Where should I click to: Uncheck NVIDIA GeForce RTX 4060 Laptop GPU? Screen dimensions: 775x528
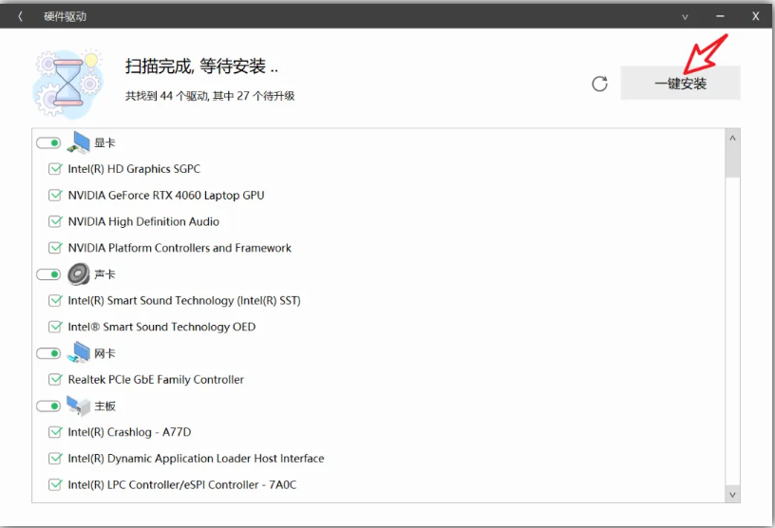click(x=55, y=196)
